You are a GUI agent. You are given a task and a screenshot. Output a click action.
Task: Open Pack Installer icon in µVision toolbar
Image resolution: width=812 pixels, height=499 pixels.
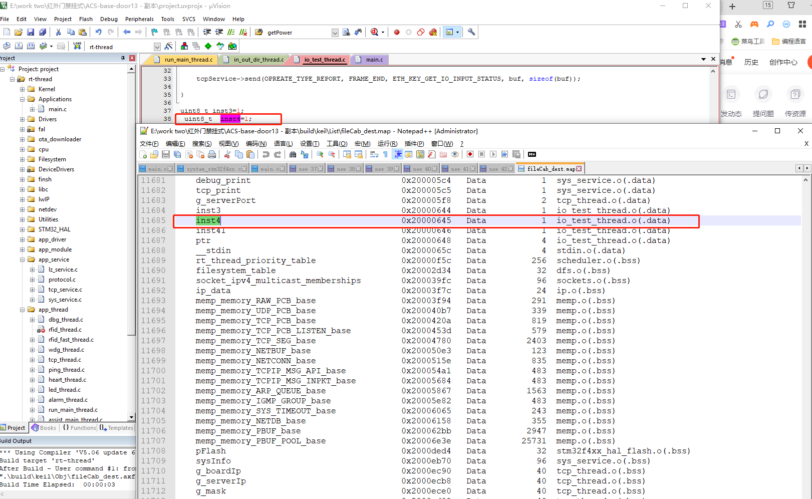click(232, 46)
